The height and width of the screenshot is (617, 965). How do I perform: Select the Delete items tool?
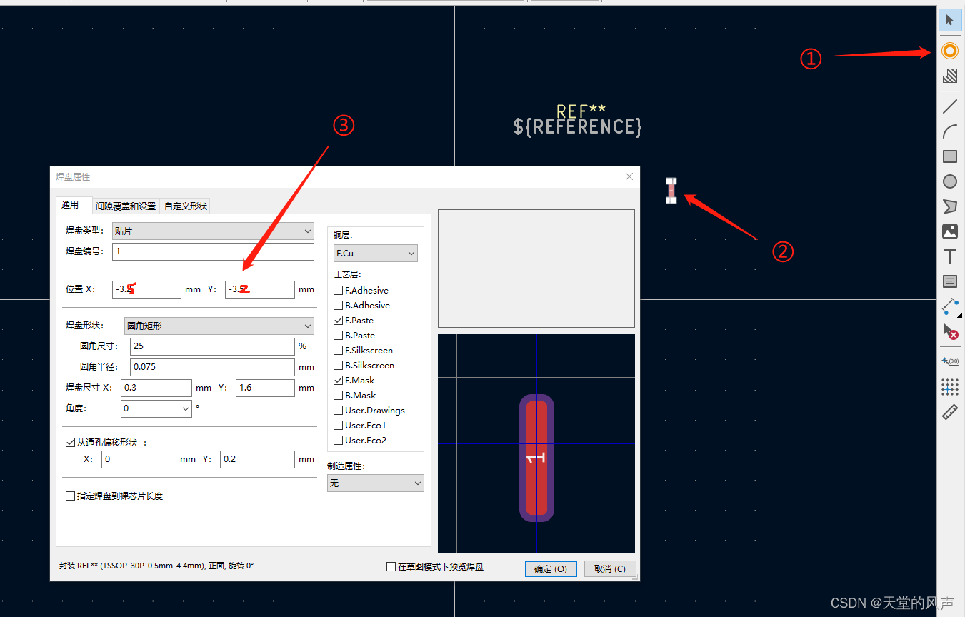pos(949,331)
